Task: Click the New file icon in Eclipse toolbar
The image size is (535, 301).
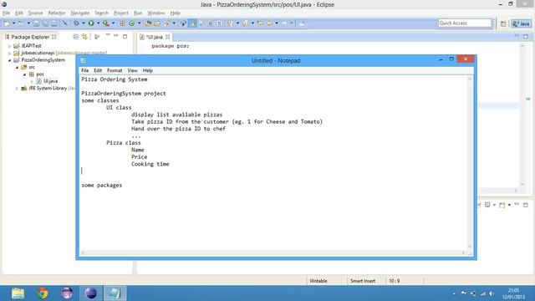Action: pos(7,23)
